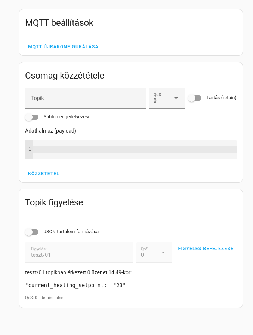Click the arrow of the publish QoS dropdown
253x335 pixels.
click(176, 98)
